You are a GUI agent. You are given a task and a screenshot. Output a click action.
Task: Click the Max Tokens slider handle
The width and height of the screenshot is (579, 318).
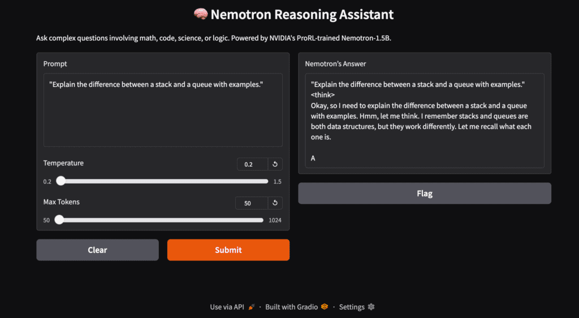(59, 220)
